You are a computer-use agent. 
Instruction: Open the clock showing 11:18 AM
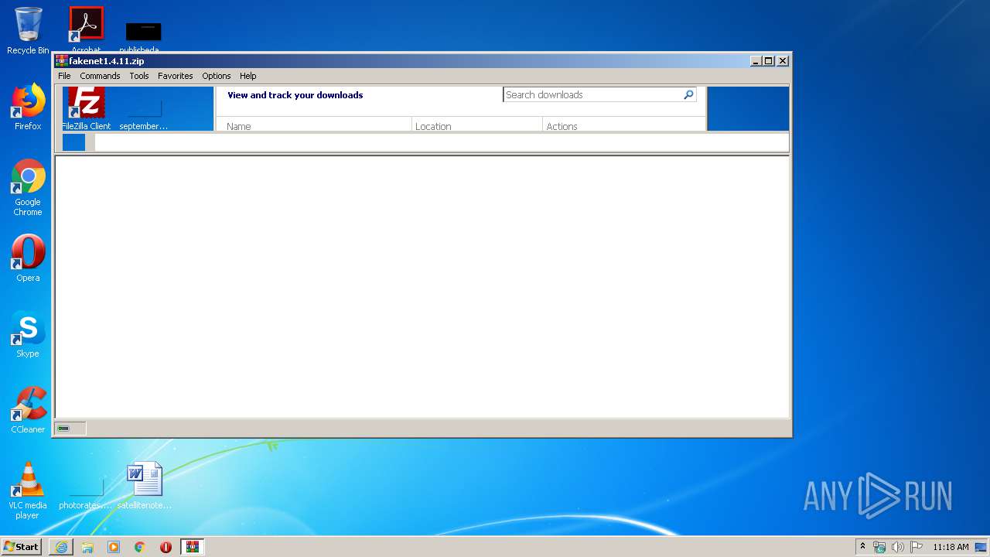click(x=951, y=547)
